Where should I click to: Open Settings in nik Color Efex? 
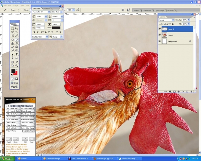coord(31,131)
